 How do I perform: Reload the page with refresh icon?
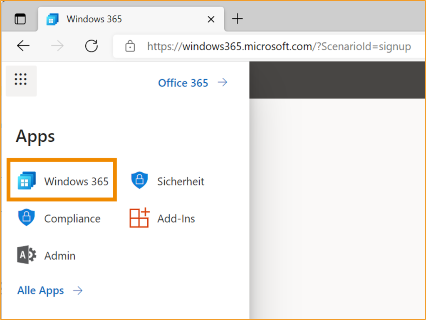(x=91, y=46)
